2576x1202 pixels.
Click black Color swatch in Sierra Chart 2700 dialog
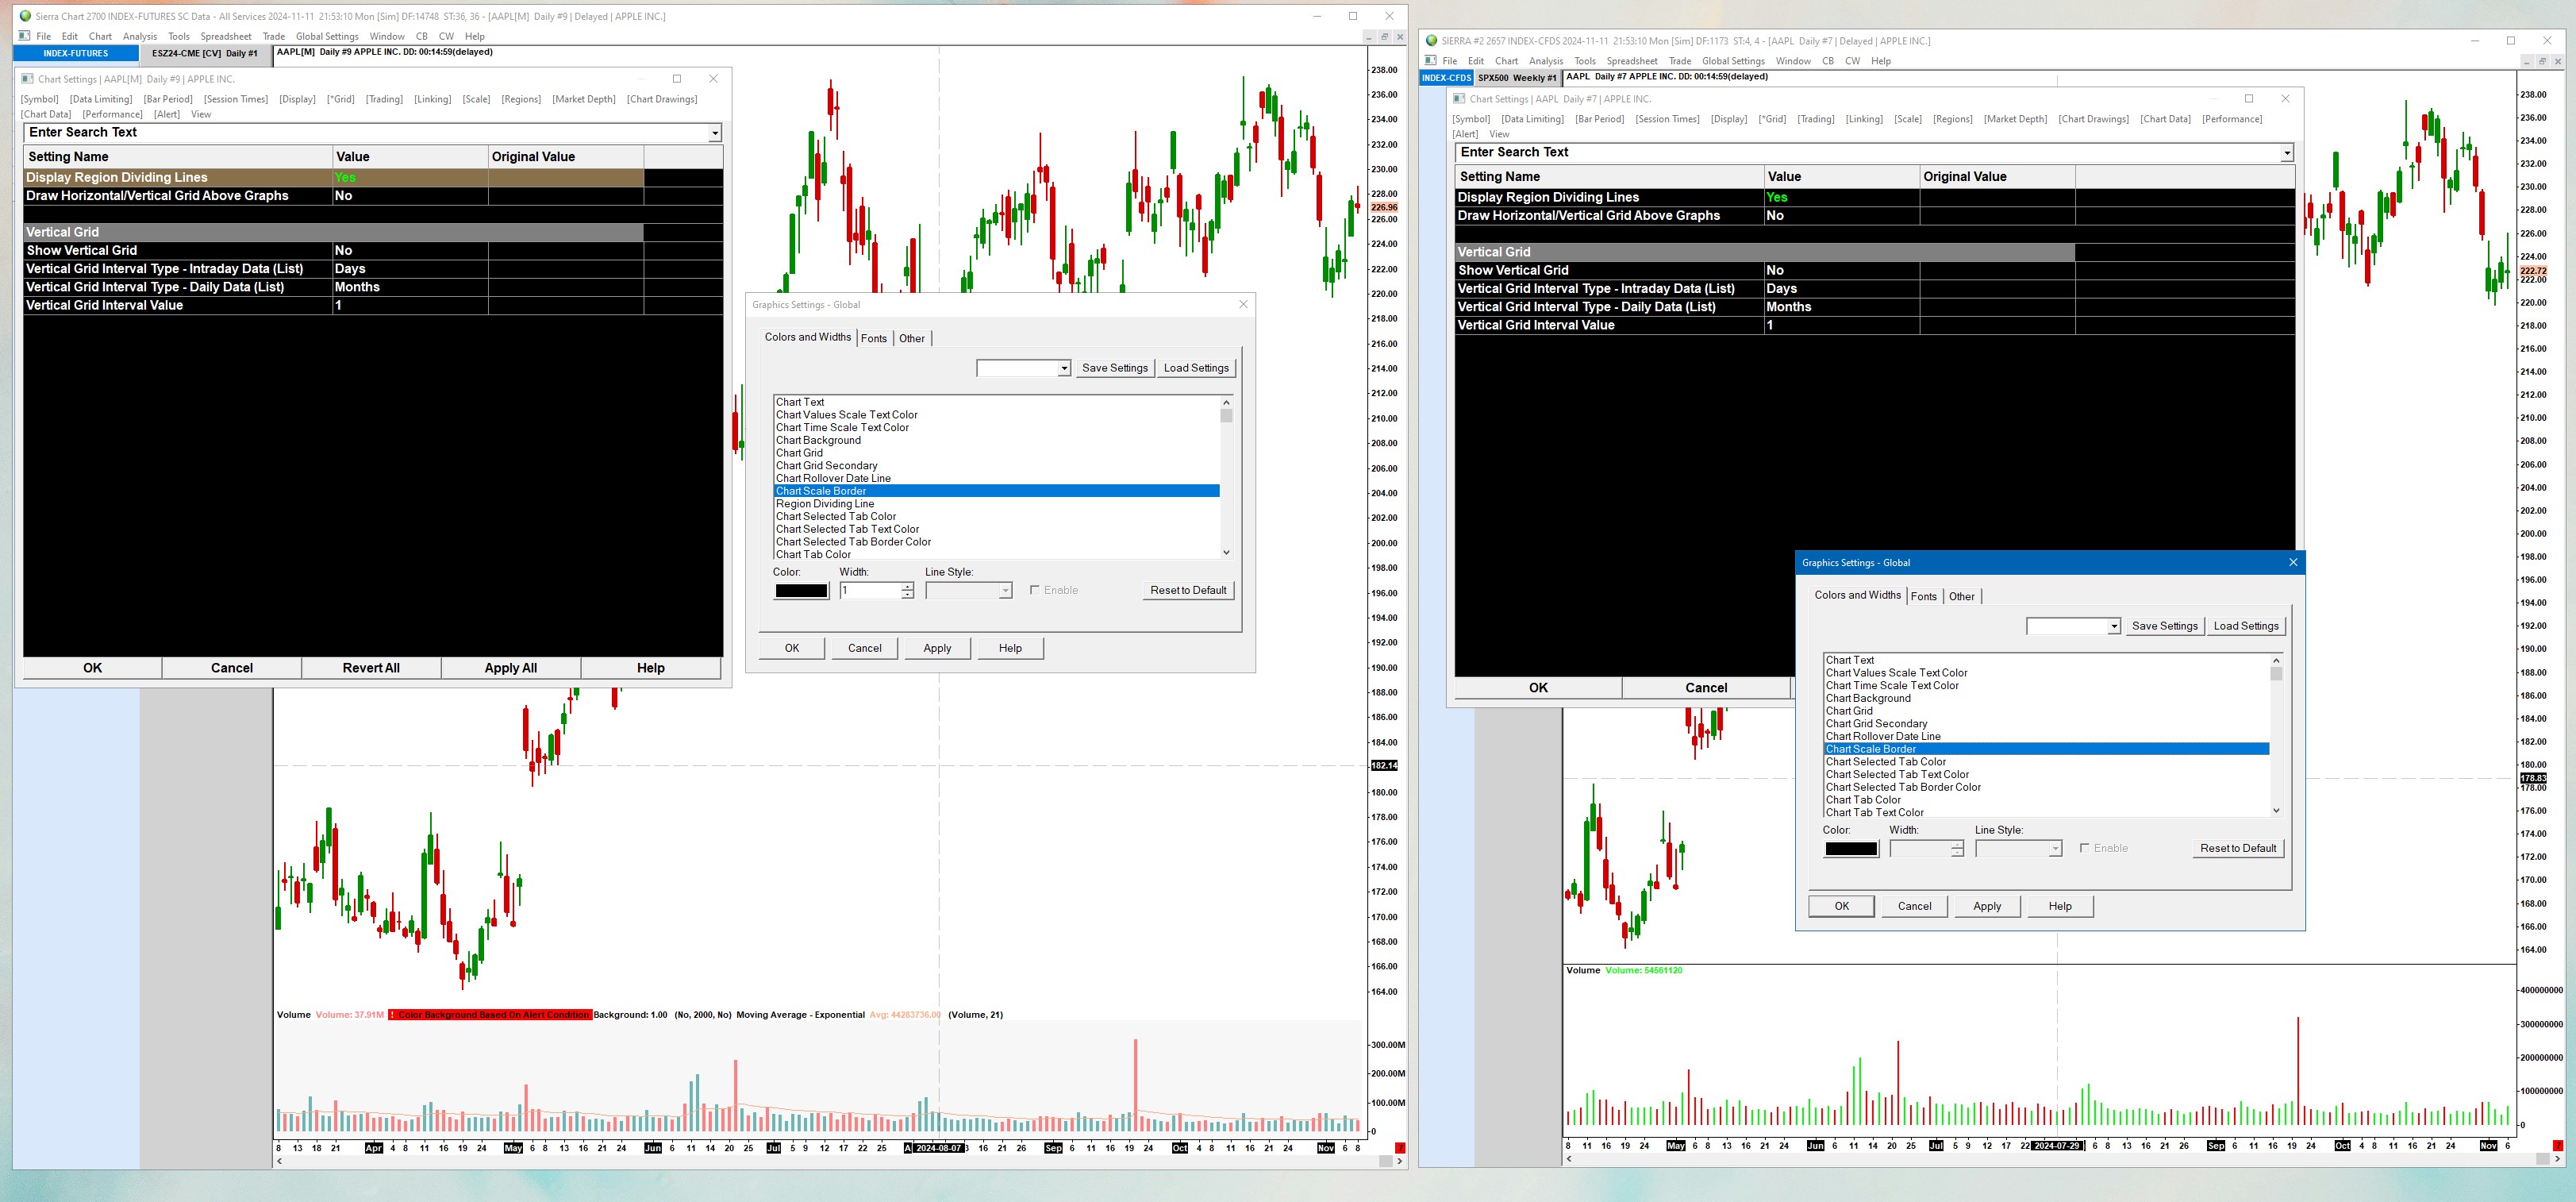(x=801, y=591)
